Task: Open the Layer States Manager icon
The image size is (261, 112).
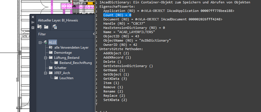Action: point(55,27)
